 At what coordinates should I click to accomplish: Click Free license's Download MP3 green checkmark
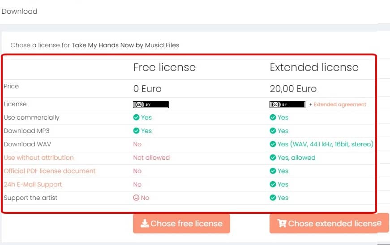pyautogui.click(x=136, y=131)
